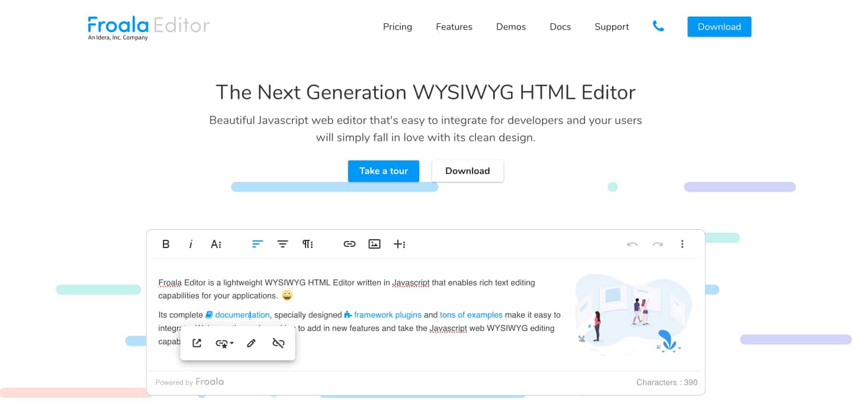Open the Docs menu item
This screenshot has width=852, height=418.
[x=560, y=27]
